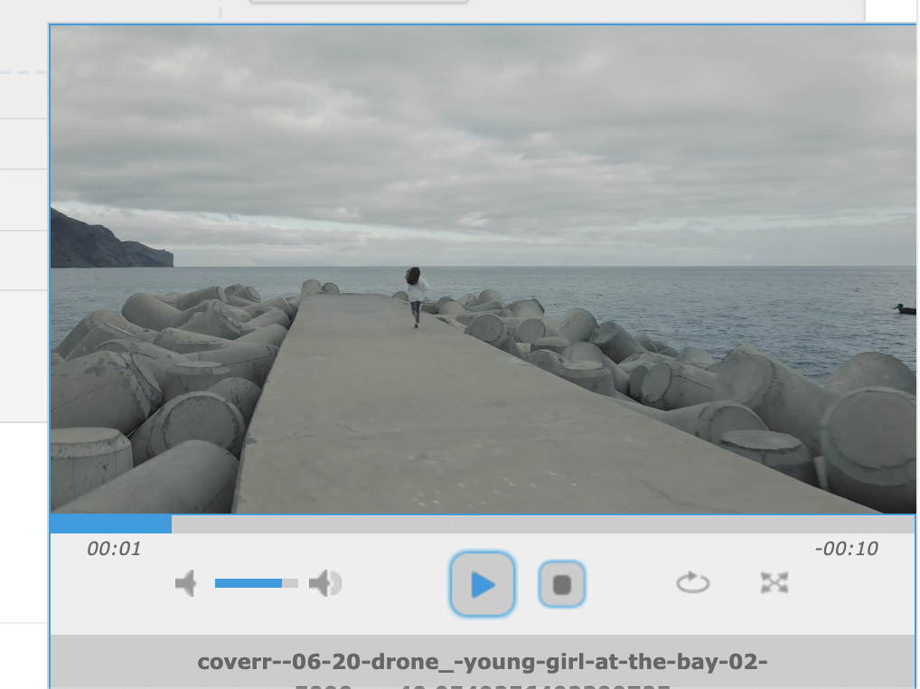Click the gray unfilled end of volume slider
This screenshot has width=920, height=689.
tap(290, 583)
